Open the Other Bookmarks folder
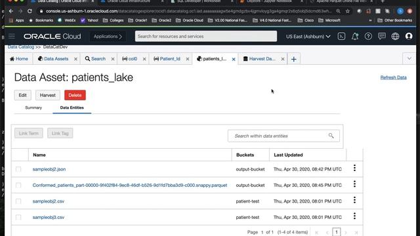Image resolution: width=420 pixels, height=236 pixels. [x=395, y=20]
